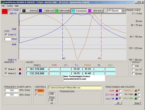Click the www.intertech-fr.com link

click(75, 79)
